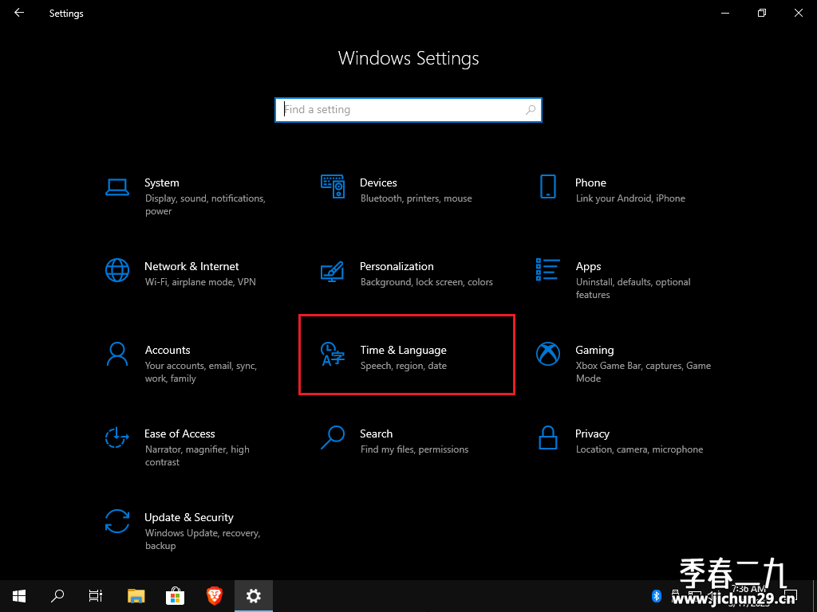This screenshot has width=817, height=612.
Task: Go back using the Settings back arrow
Action: [x=19, y=13]
